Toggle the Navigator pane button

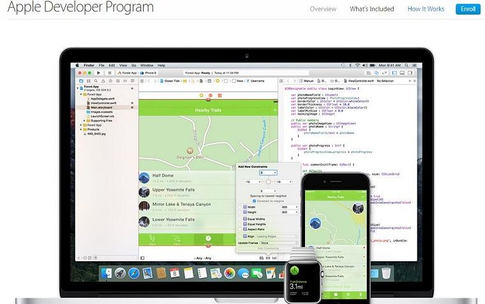point(394,73)
